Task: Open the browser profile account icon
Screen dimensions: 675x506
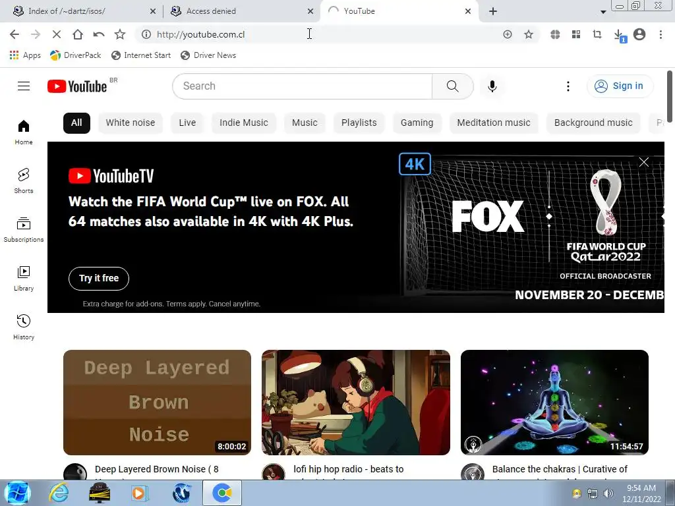Action: pyautogui.click(x=639, y=34)
